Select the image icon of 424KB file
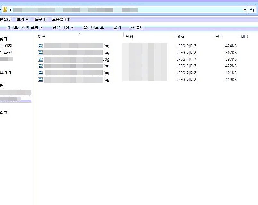258x205 pixels. pos(41,46)
